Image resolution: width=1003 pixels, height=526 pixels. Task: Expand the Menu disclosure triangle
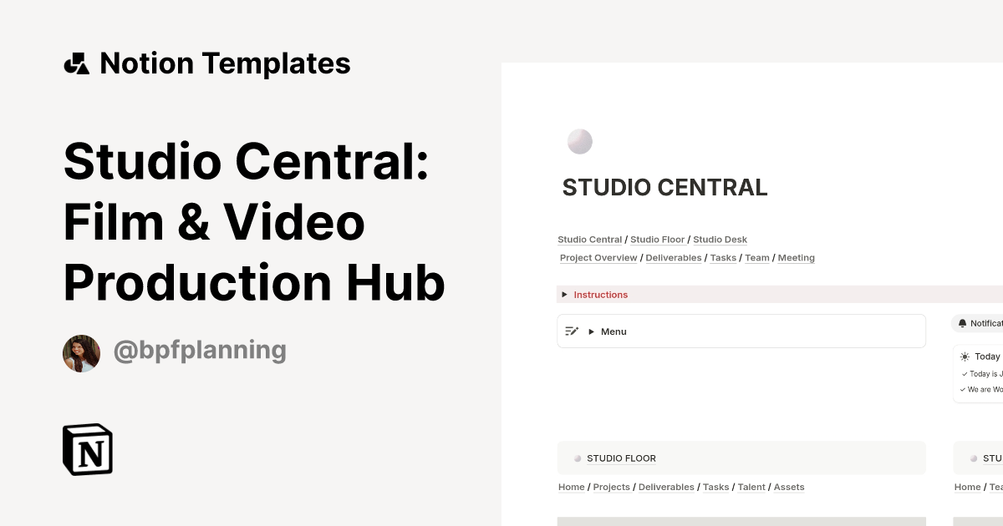point(593,331)
